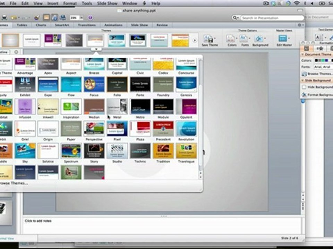Click the Edit Master icon
The image size is (333, 249).
pyautogui.click(x=283, y=38)
